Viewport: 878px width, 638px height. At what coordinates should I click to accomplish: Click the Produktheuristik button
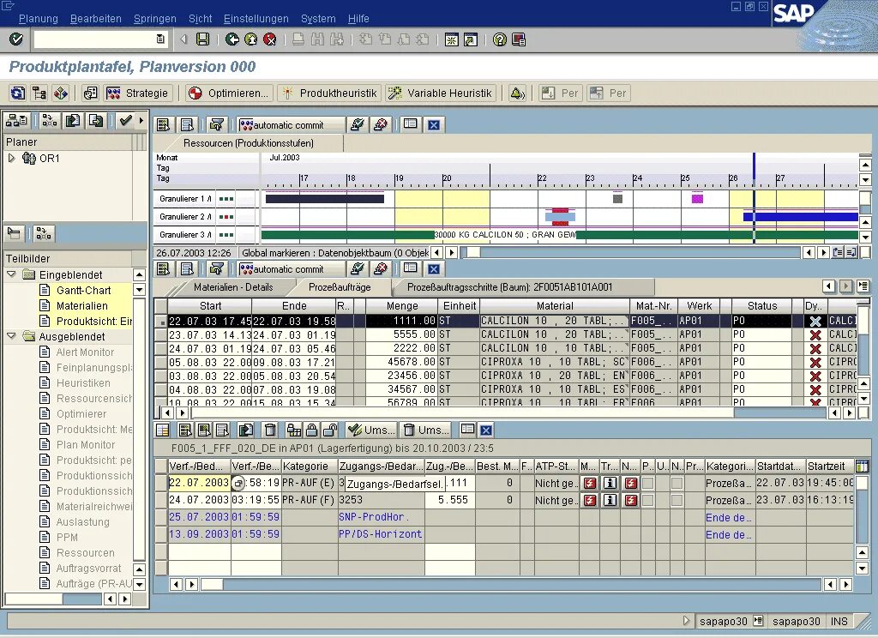[x=330, y=93]
